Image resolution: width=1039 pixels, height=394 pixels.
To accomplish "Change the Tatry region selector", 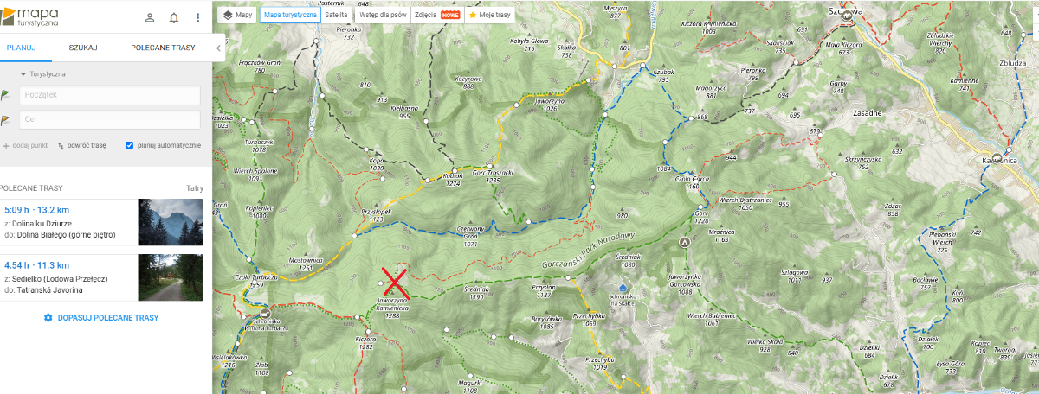I will [195, 187].
